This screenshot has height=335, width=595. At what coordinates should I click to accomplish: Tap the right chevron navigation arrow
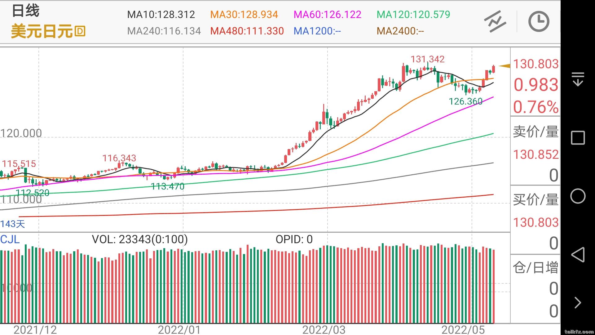578,303
